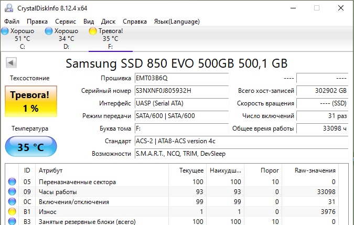Viewport: 354px width, 225px height.
Task: Close the CrystalDiskInfo window
Action: click(341, 8)
